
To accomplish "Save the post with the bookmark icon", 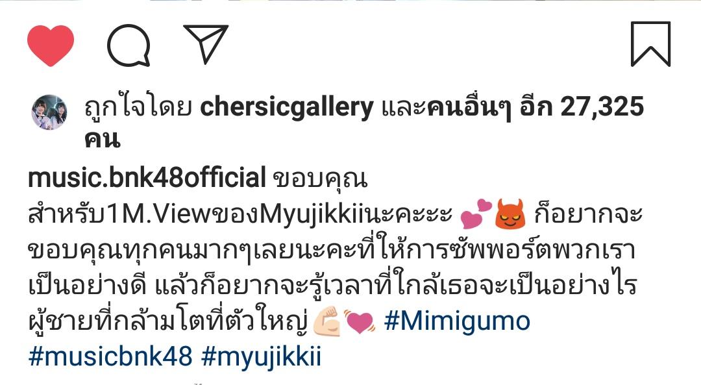I will 650,43.
